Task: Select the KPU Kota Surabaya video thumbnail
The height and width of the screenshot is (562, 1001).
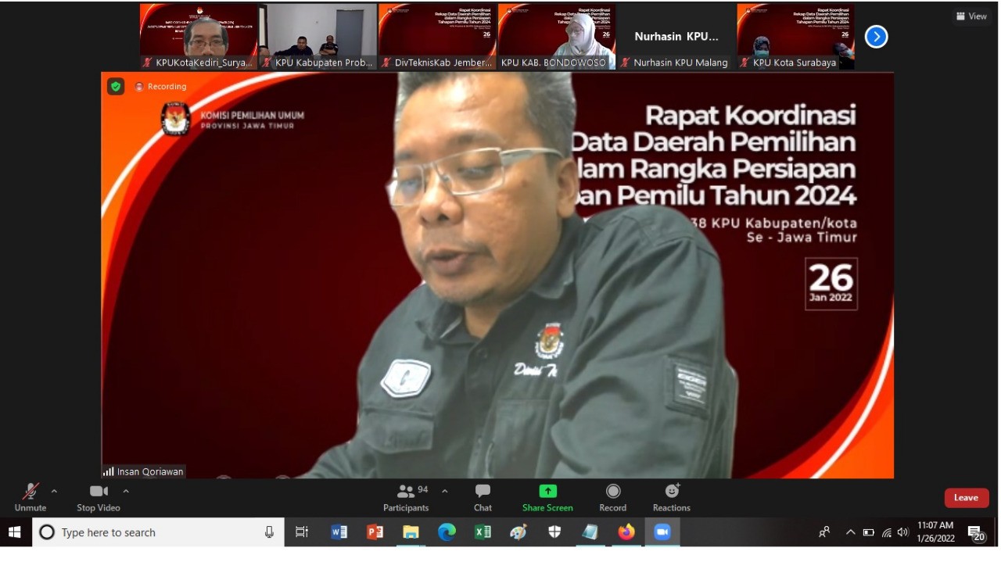Action: pyautogui.click(x=795, y=37)
